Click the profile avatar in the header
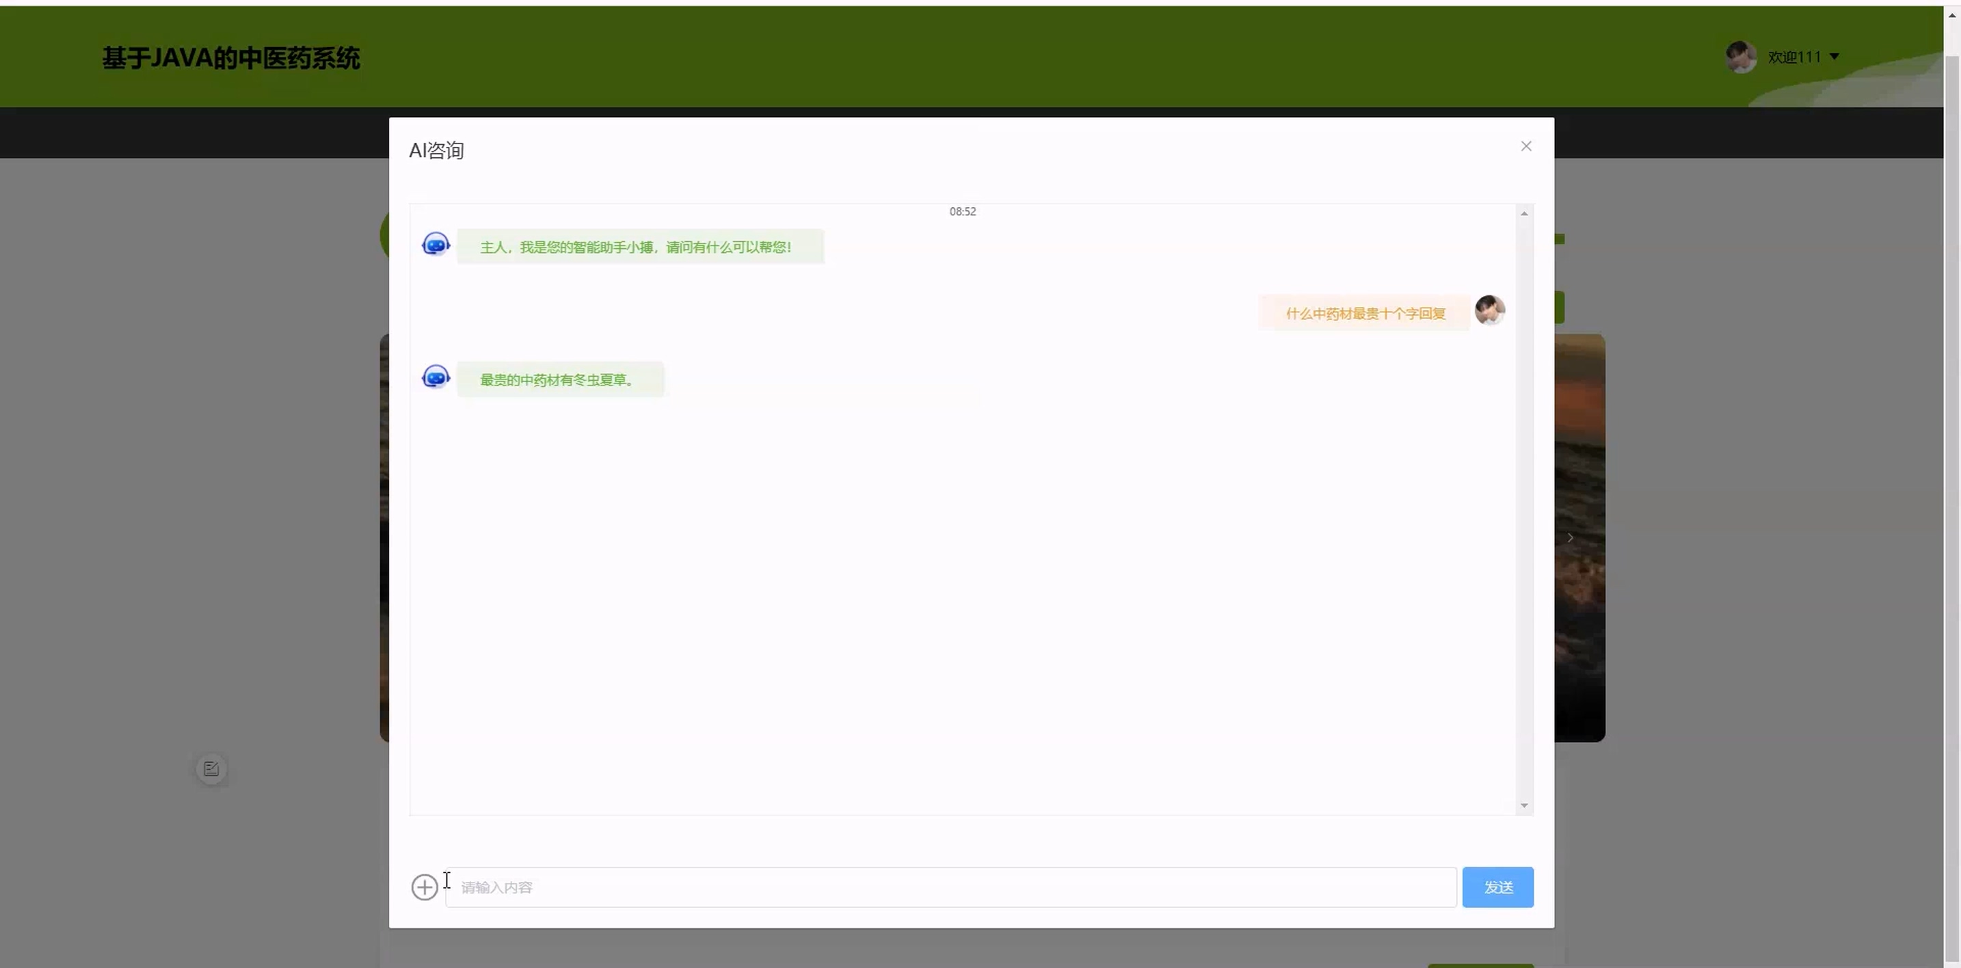Image resolution: width=1961 pixels, height=968 pixels. (1740, 57)
